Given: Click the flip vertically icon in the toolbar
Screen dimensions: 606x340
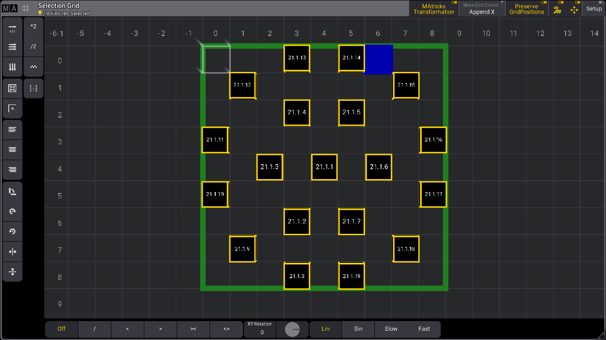Looking at the screenshot, I should tap(12, 272).
